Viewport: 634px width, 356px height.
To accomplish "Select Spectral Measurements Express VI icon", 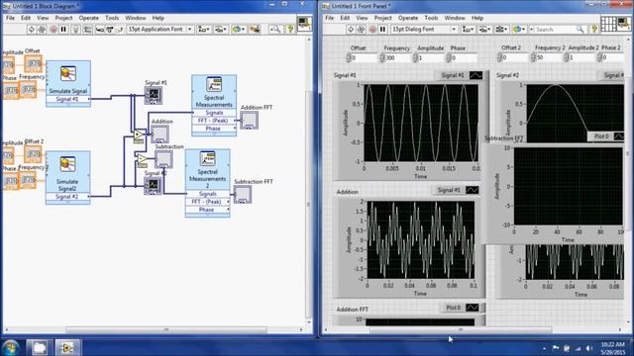I will 214,84.
